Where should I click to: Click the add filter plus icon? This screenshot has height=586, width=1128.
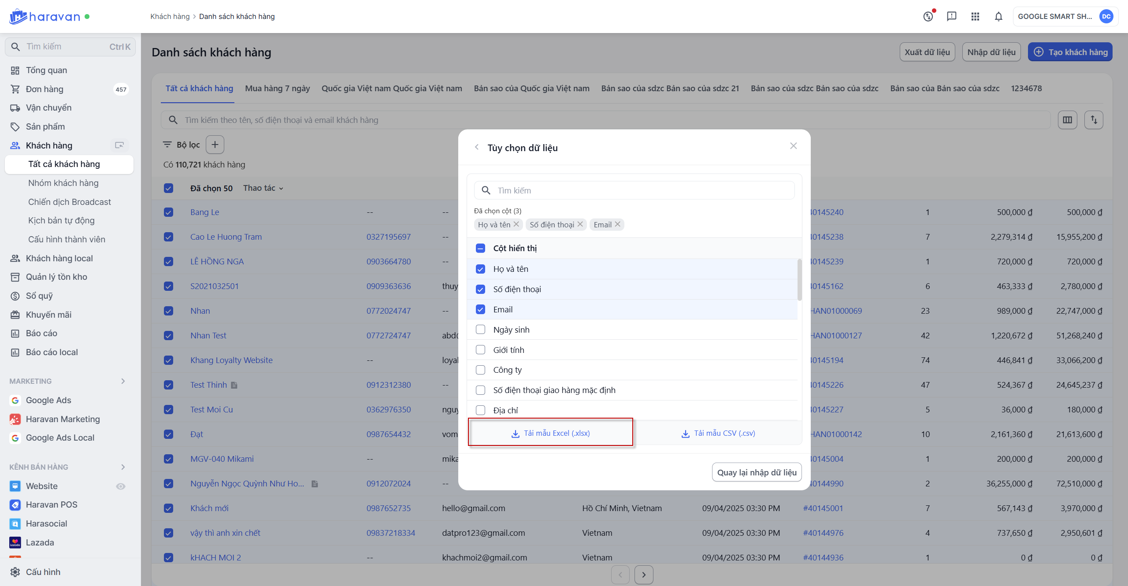coord(215,145)
